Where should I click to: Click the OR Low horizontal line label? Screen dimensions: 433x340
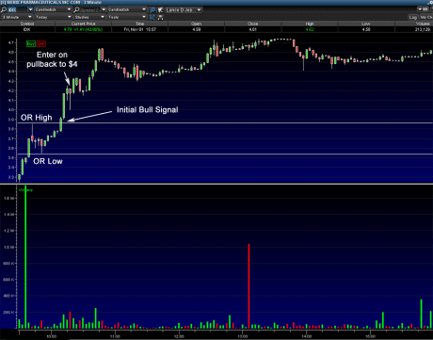click(x=48, y=161)
